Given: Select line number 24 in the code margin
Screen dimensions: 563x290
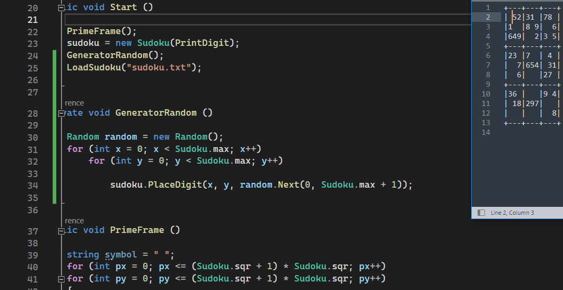Looking at the screenshot, I should click(33, 55).
